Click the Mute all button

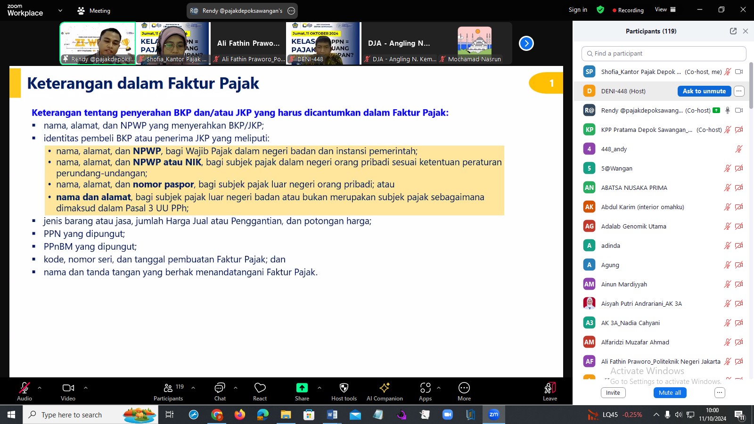pyautogui.click(x=670, y=393)
